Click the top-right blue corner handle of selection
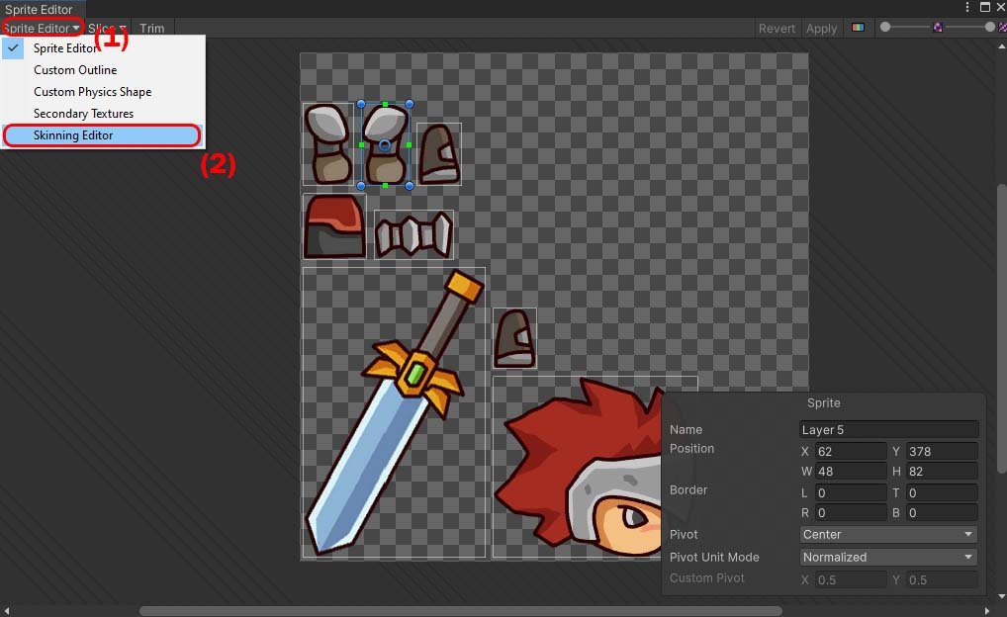Screen dimensions: 1007x617 410,104
